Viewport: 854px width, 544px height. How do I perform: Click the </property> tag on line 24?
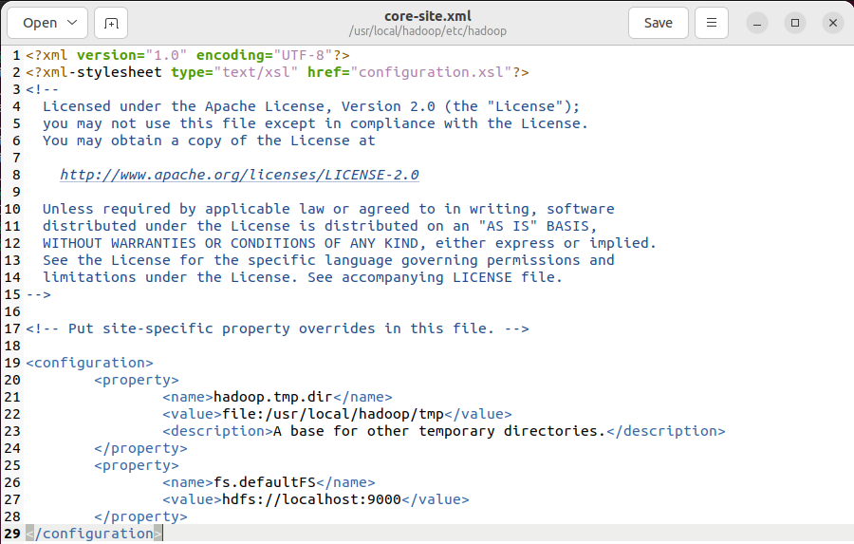pos(140,448)
